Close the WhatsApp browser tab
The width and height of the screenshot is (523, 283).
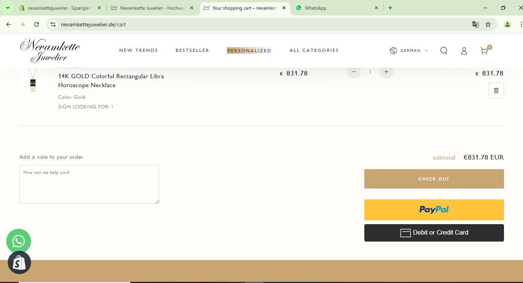coord(376,8)
